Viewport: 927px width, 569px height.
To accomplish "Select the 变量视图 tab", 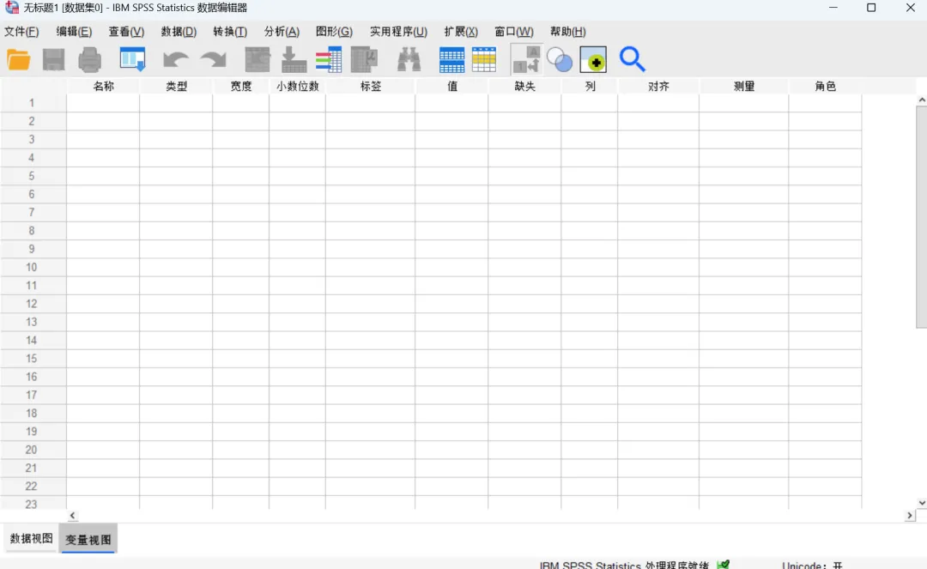I will click(88, 539).
